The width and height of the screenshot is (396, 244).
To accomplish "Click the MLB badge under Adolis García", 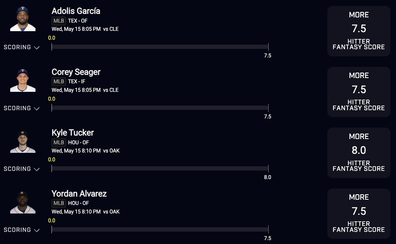I will pyautogui.click(x=59, y=21).
